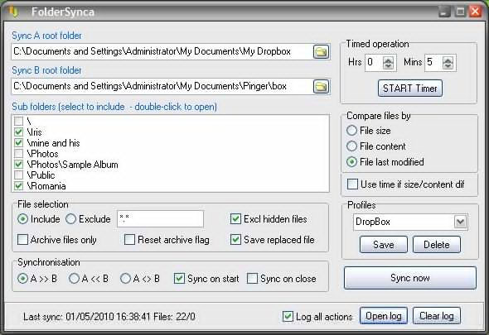489x335 pixels.
Task: Uncheck the \Romania subfolder
Action: pos(19,186)
